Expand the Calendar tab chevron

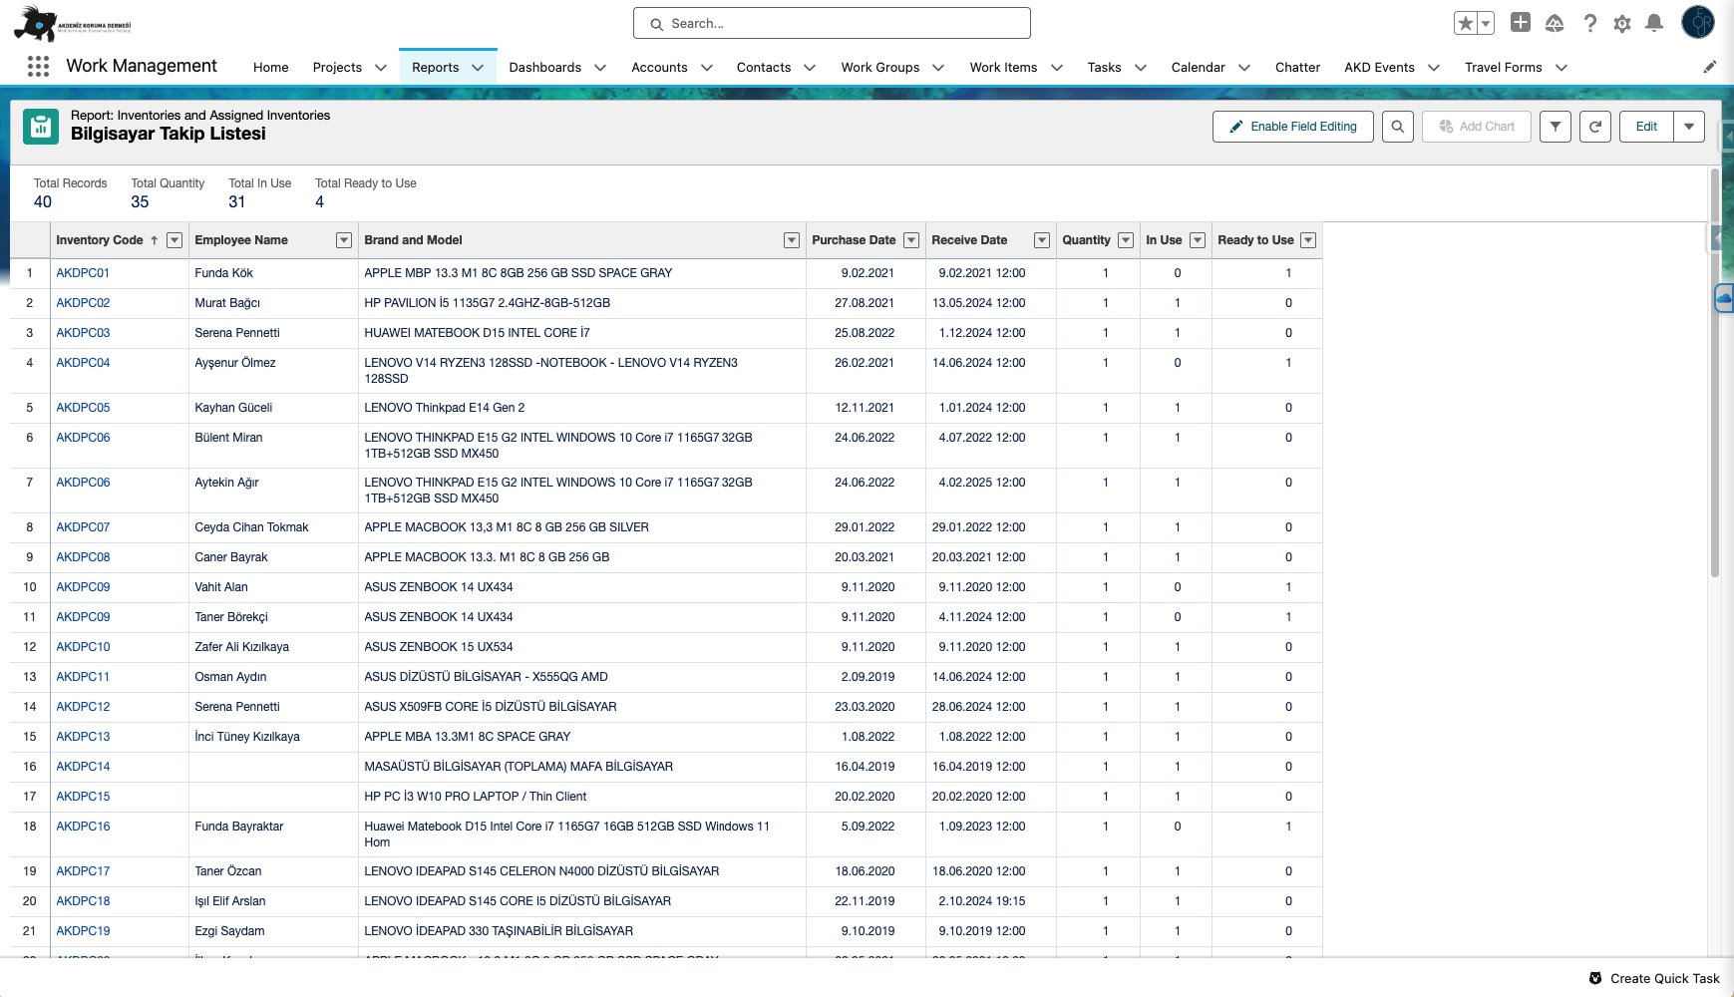tap(1244, 68)
